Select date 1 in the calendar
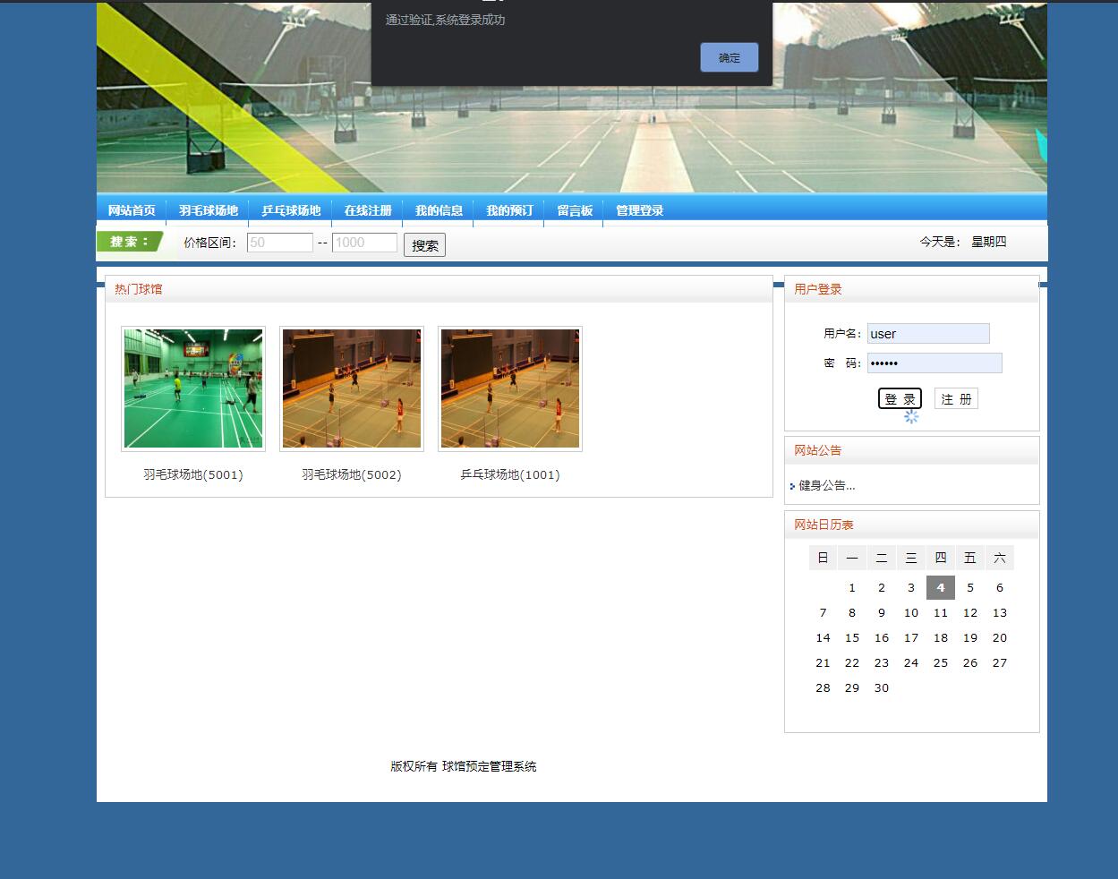 [x=852, y=588]
